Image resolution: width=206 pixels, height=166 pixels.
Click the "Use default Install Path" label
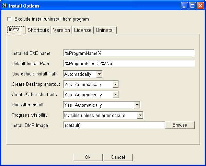[35, 74]
